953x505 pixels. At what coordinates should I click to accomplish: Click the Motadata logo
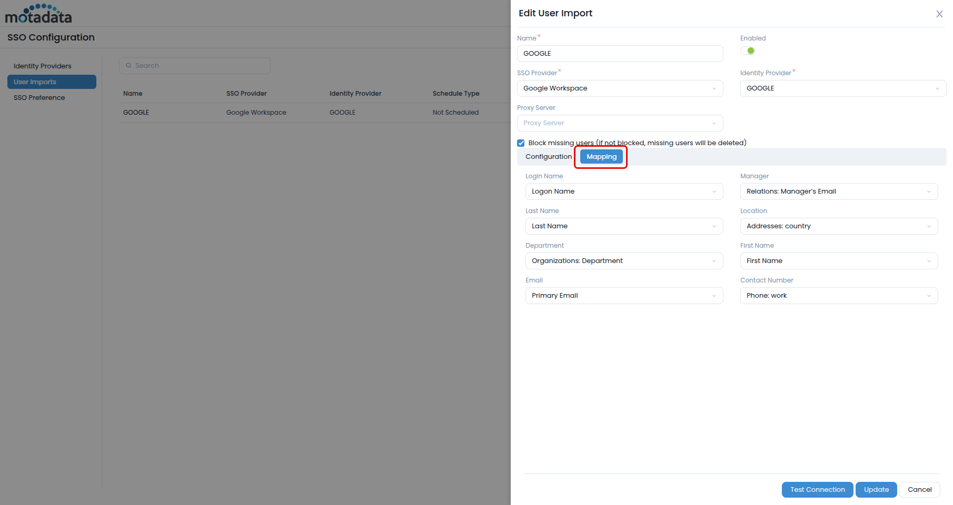38,14
